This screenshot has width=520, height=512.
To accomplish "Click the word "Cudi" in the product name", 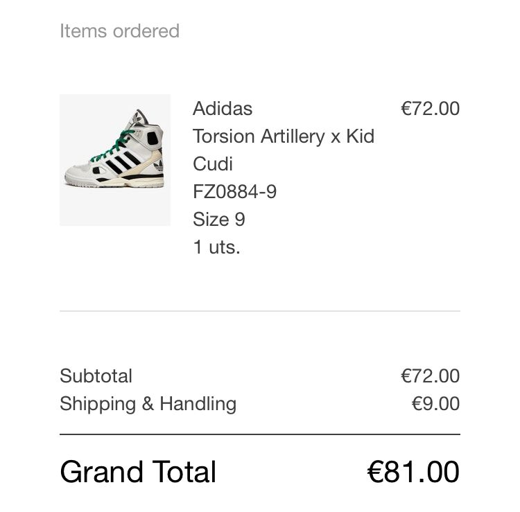I will 212,164.
